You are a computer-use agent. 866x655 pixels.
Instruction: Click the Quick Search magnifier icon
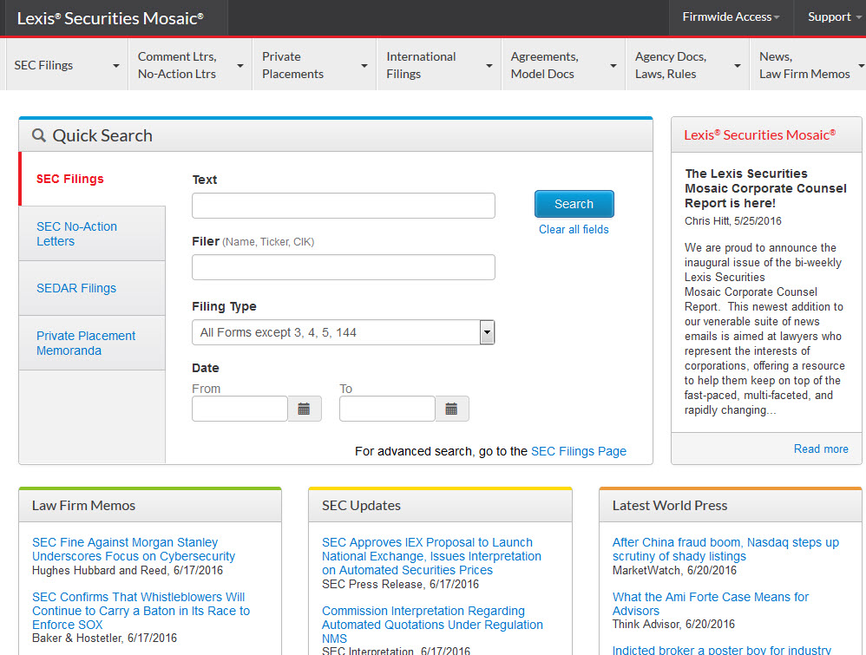click(x=38, y=135)
